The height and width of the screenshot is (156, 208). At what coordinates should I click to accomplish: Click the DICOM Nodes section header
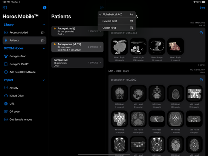click(14, 48)
